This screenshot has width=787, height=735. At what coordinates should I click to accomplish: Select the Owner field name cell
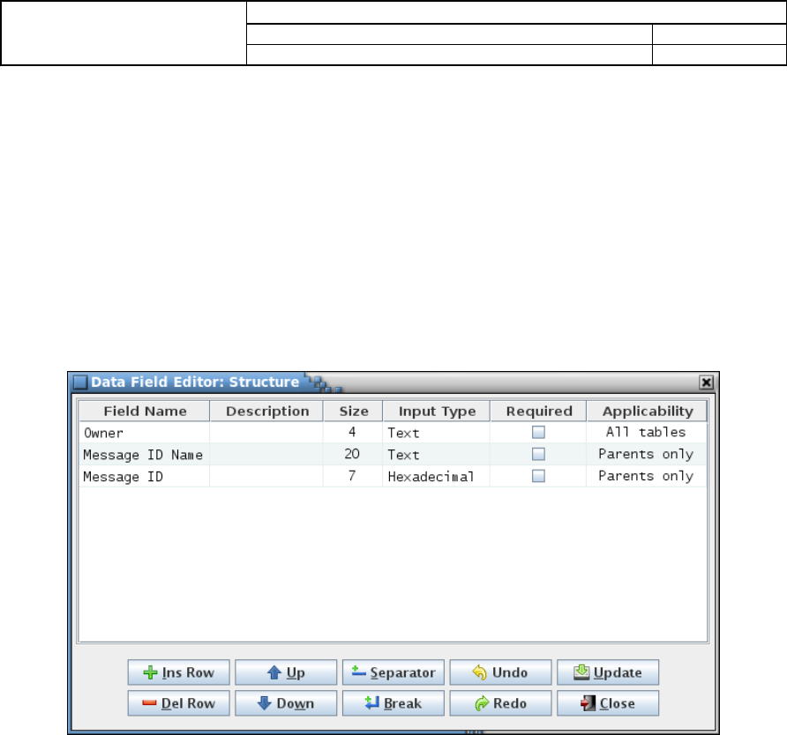pyautogui.click(x=145, y=432)
